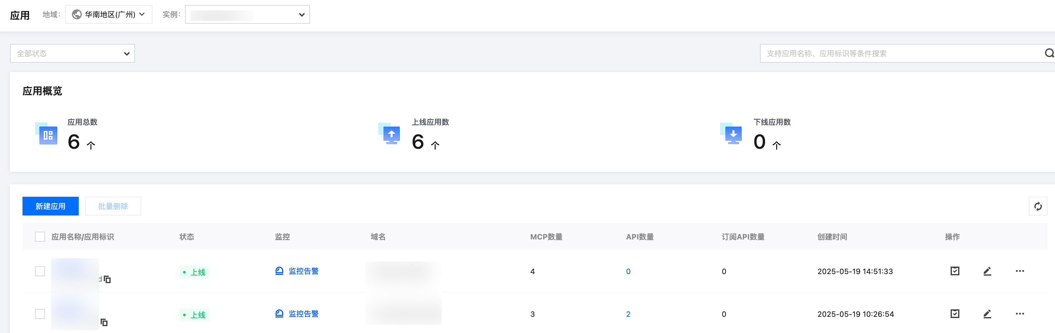Toggle the select-all checkbox in table header

[40, 237]
